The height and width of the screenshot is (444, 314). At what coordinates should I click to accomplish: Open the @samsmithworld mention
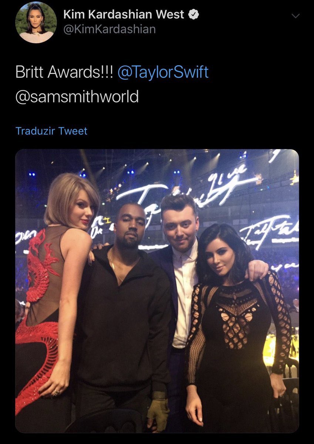coord(77,96)
